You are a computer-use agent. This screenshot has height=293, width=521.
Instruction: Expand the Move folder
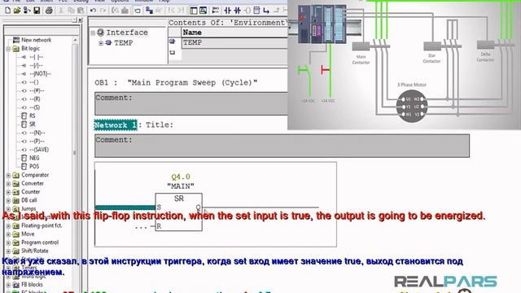coord(8,234)
